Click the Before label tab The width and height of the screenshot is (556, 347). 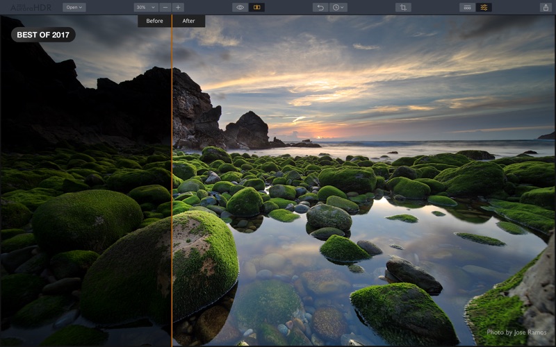coord(154,21)
